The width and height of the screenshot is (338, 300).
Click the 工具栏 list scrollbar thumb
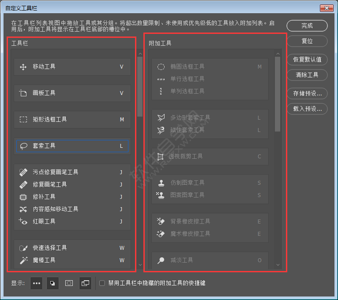coord(140,87)
